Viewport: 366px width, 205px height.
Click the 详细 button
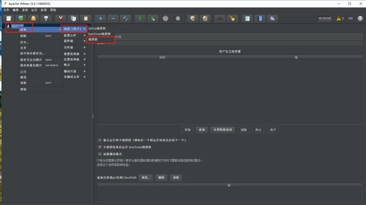tap(188, 130)
